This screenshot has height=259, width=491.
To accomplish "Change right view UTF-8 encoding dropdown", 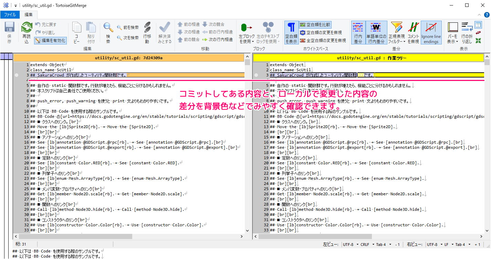I will click(x=435, y=245).
